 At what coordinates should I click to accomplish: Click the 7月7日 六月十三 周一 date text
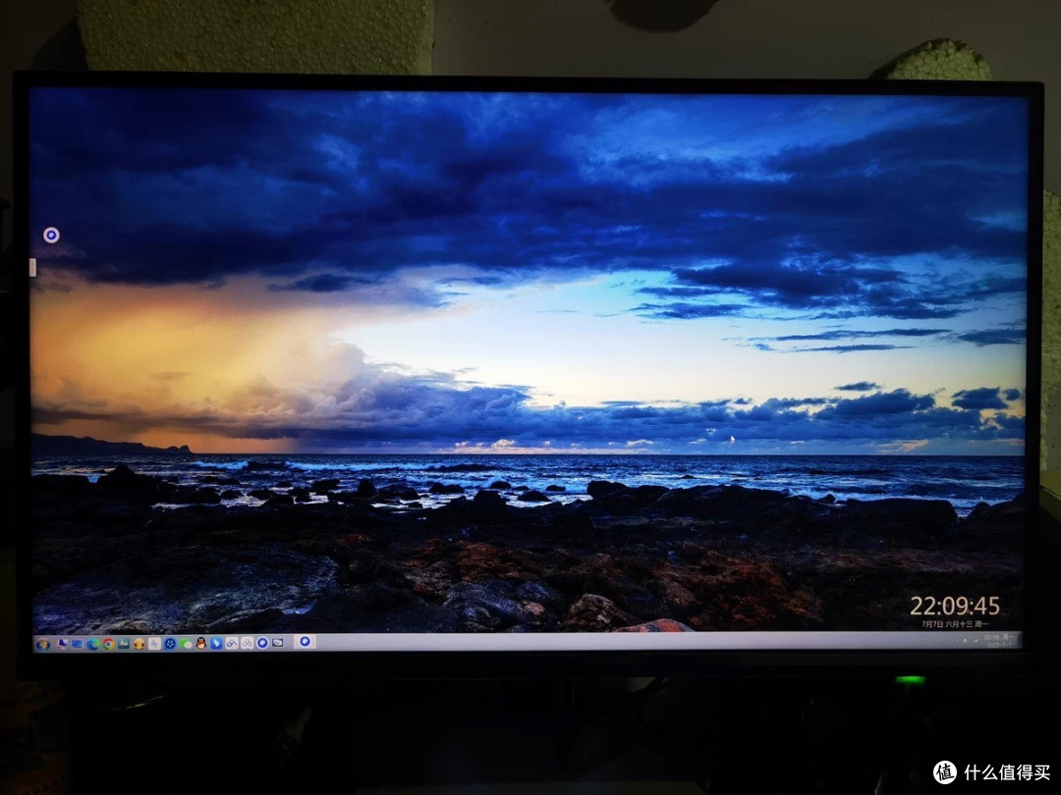pos(955,624)
